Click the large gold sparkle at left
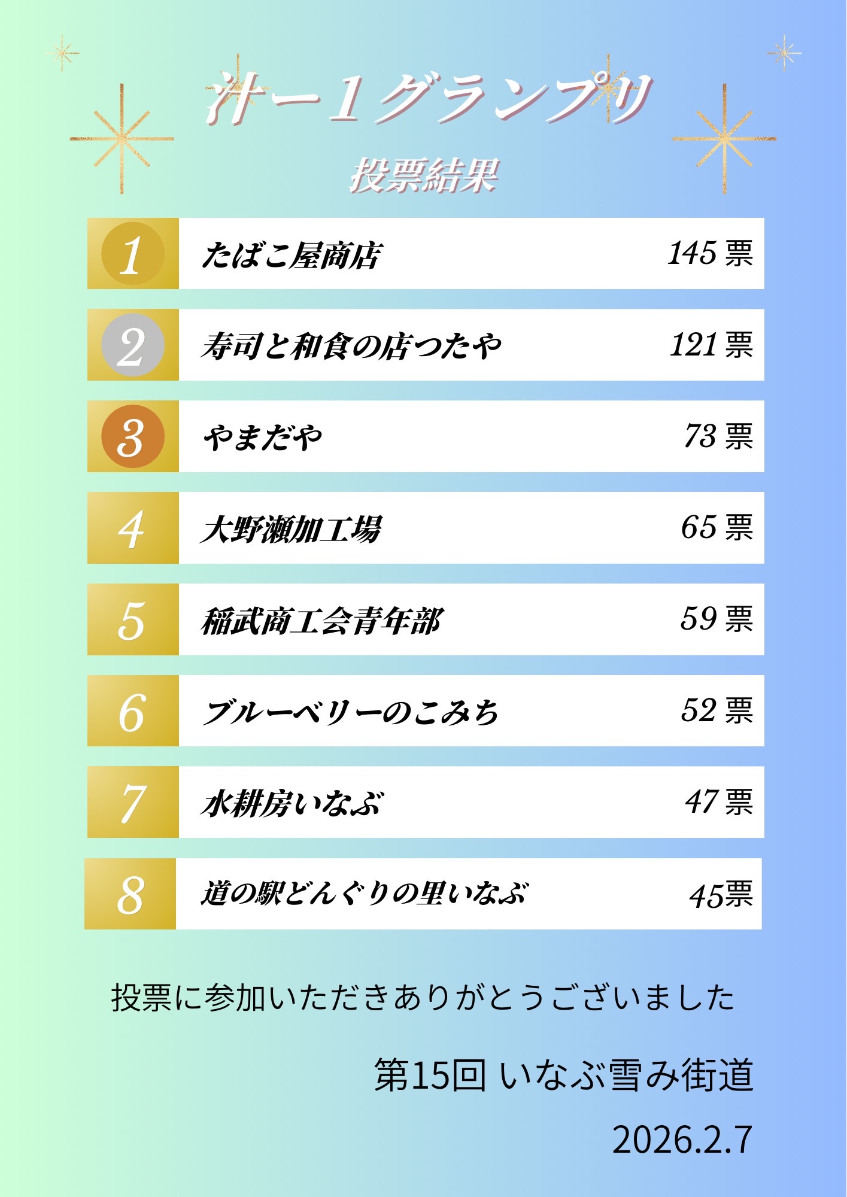Image resolution: width=847 pixels, height=1197 pixels. [122, 139]
